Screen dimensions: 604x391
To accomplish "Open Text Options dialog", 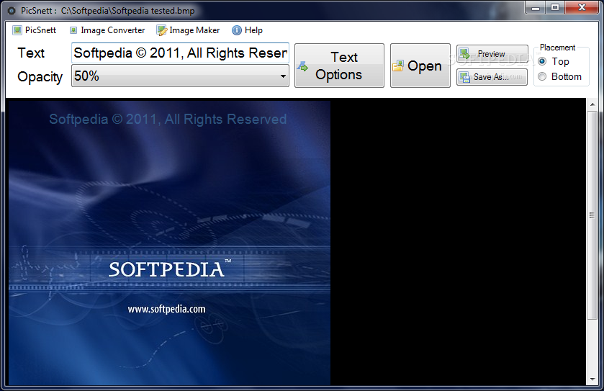I will coord(339,66).
